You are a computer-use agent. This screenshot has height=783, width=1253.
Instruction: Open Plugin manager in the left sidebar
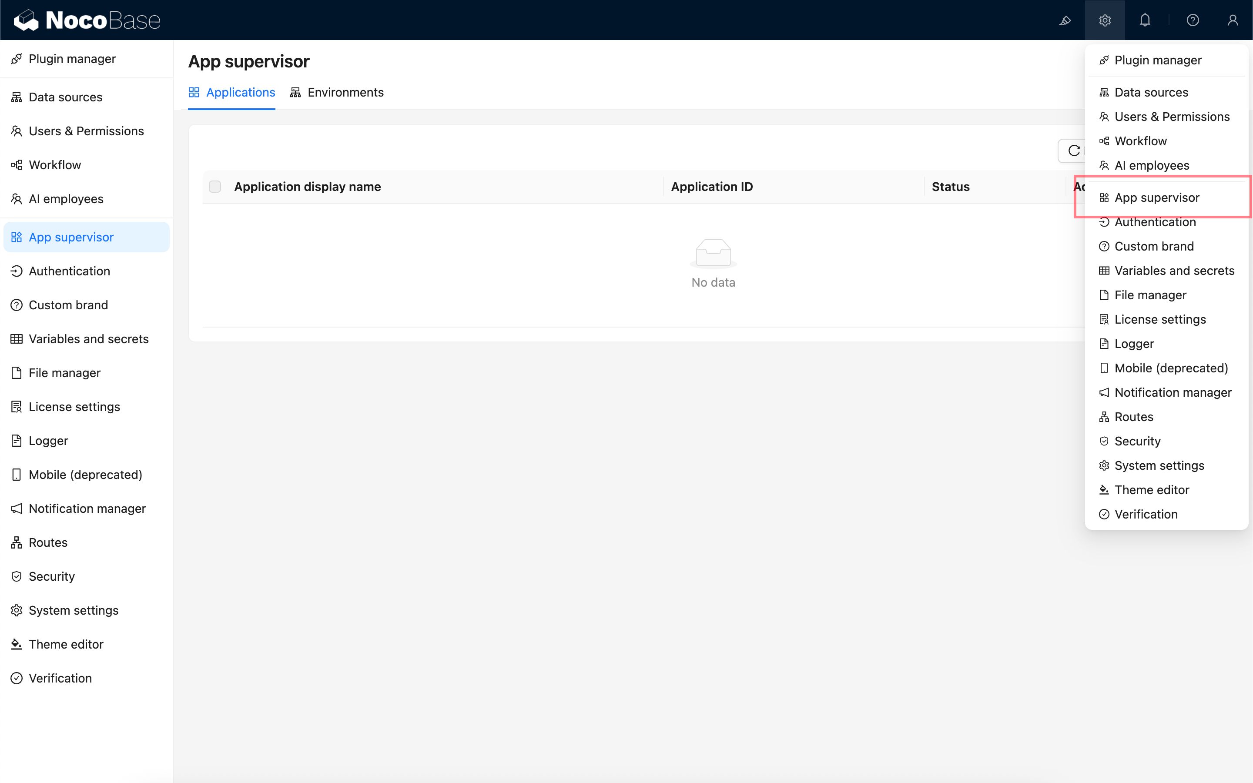(x=72, y=59)
